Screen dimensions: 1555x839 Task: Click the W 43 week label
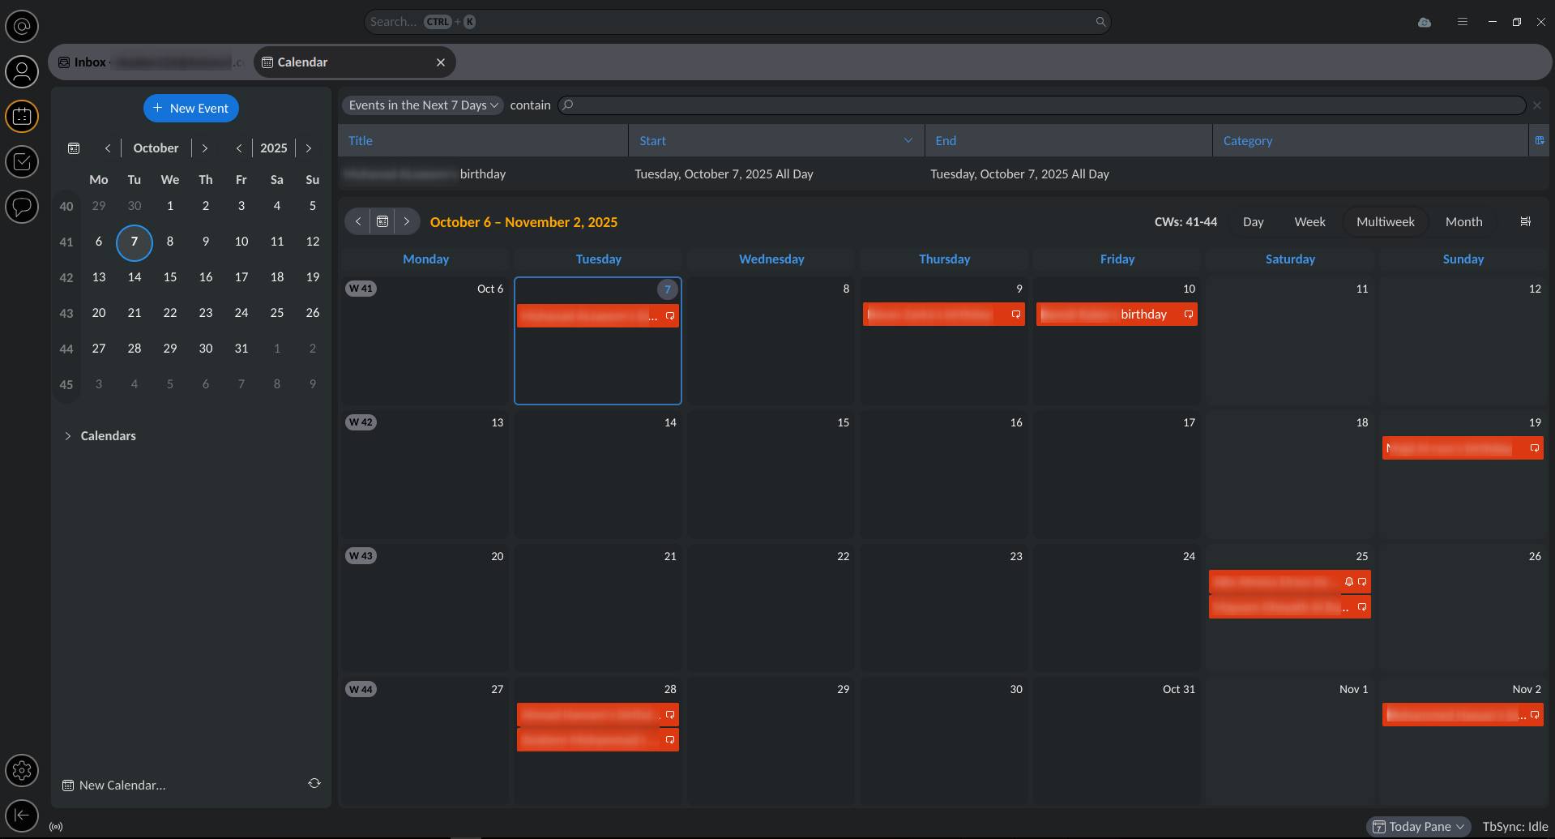361,556
